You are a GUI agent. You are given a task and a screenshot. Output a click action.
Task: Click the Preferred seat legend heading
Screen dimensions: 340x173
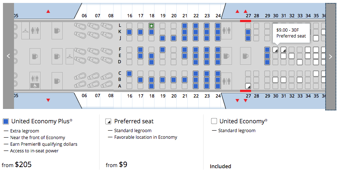tap(133, 121)
